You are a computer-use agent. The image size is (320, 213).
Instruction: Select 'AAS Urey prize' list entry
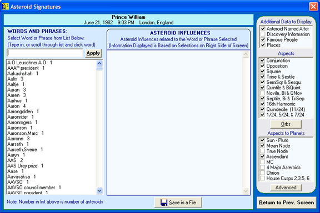click(51, 166)
